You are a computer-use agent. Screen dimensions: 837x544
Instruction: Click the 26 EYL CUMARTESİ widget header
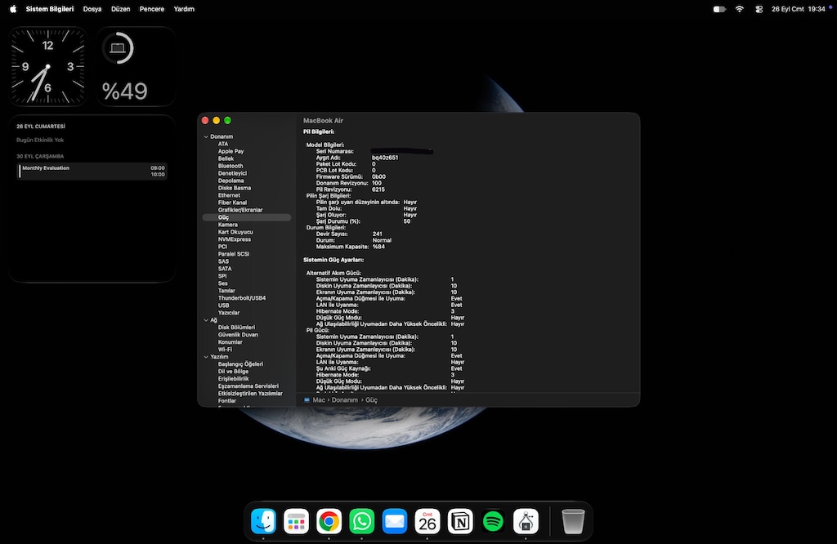[41, 127]
